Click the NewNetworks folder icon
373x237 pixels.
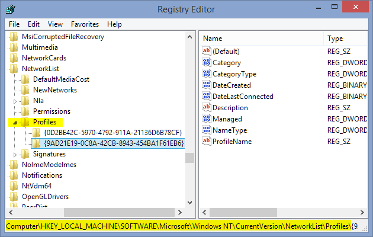click(x=25, y=90)
